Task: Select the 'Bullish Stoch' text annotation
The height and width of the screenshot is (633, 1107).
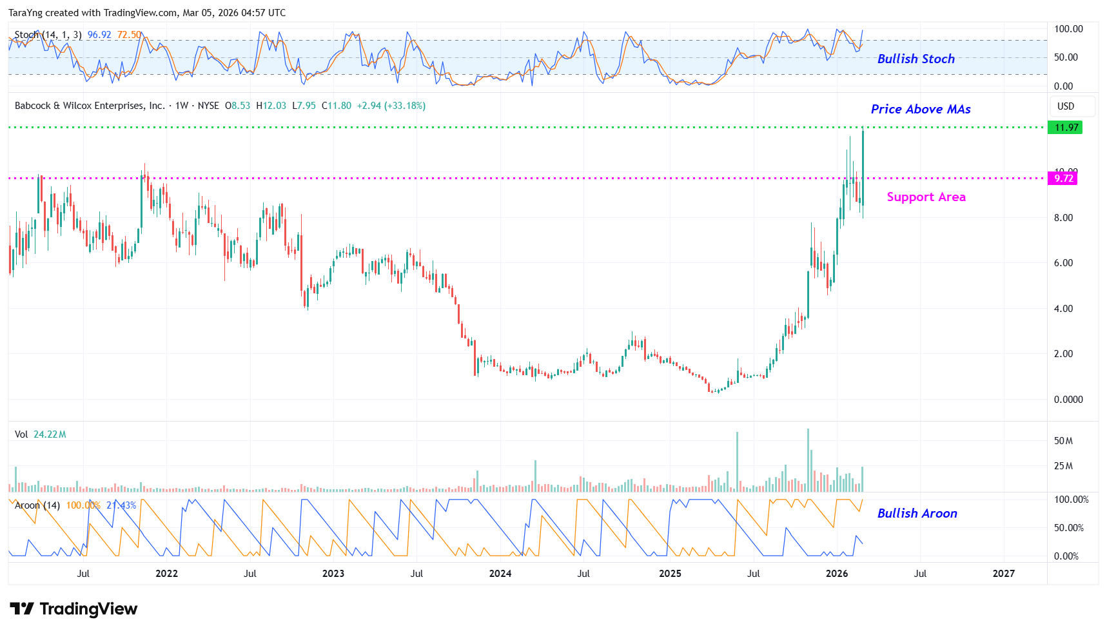Action: click(916, 59)
